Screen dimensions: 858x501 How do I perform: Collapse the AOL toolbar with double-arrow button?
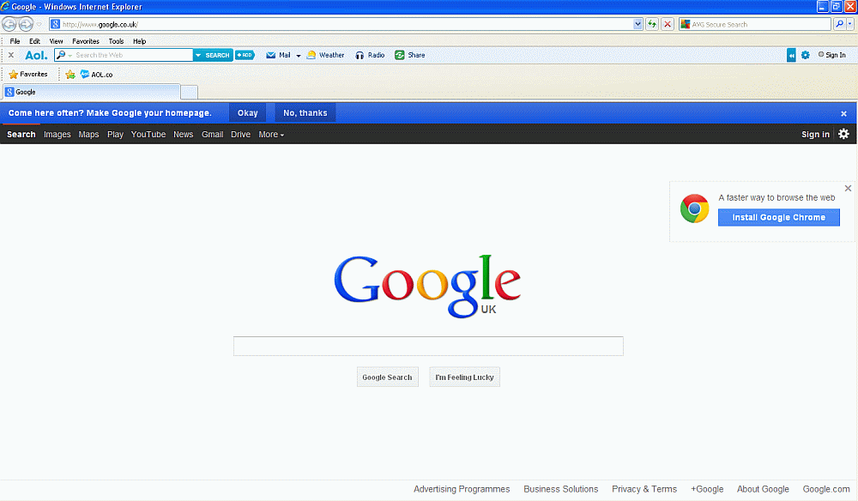(791, 55)
